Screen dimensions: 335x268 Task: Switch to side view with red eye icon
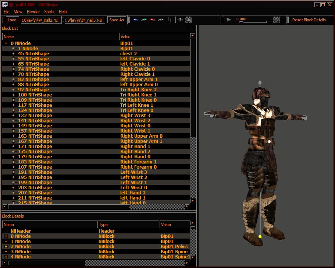[152, 20]
